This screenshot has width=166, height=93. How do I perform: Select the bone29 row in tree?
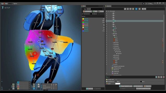click(118, 50)
